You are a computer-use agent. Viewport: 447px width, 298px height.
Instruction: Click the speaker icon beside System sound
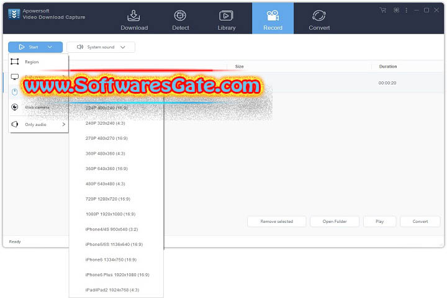[80, 47]
